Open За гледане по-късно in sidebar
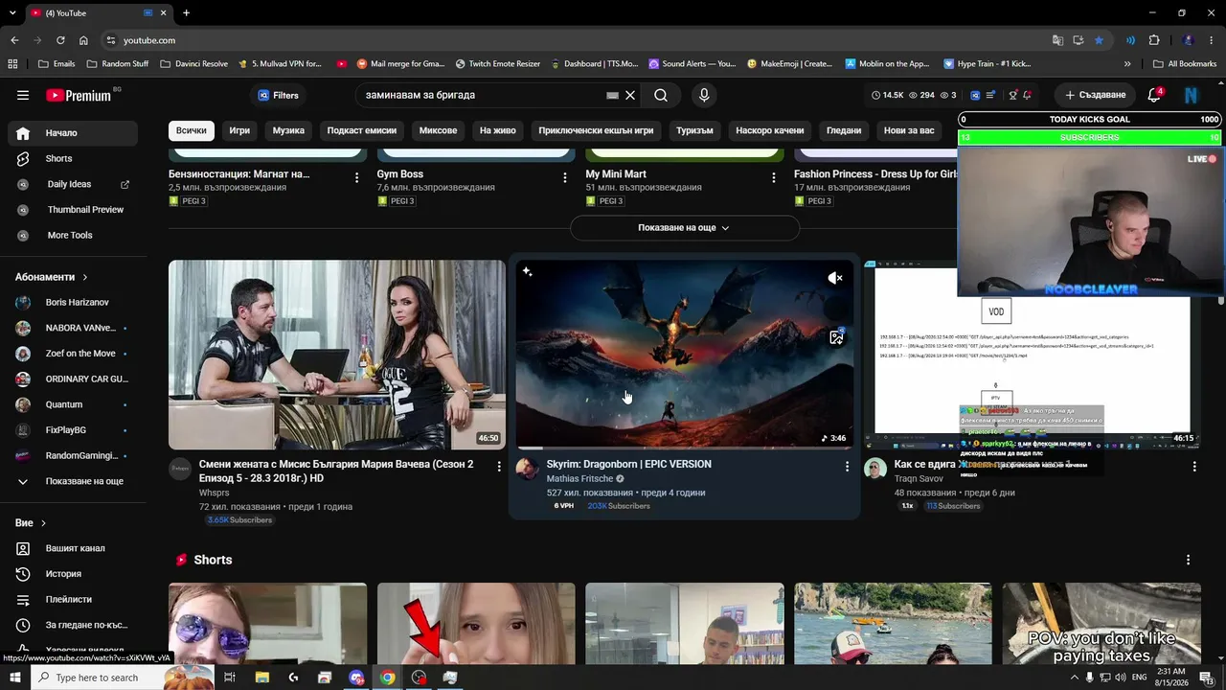Screen dimensions: 1226x690 (x=73, y=625)
